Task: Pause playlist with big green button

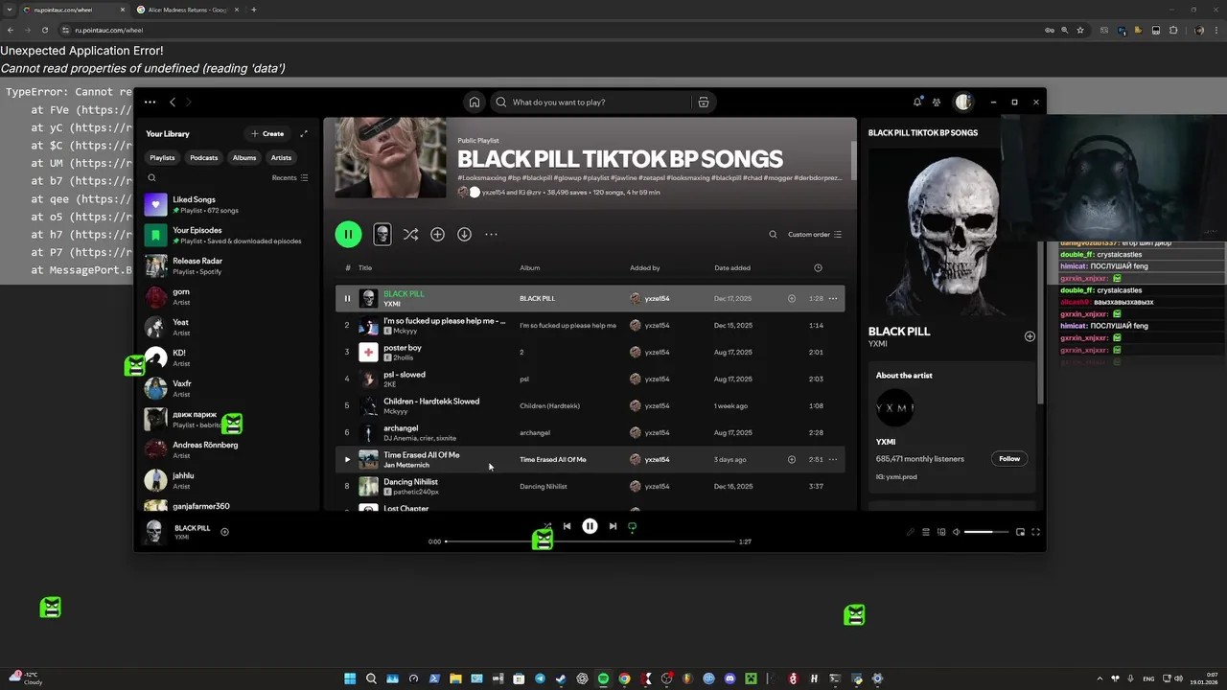Action: (x=348, y=234)
